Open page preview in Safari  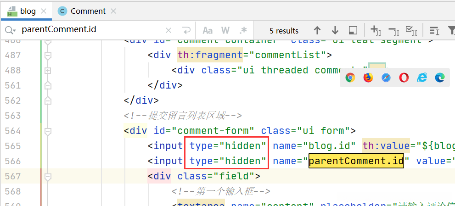[x=386, y=78]
